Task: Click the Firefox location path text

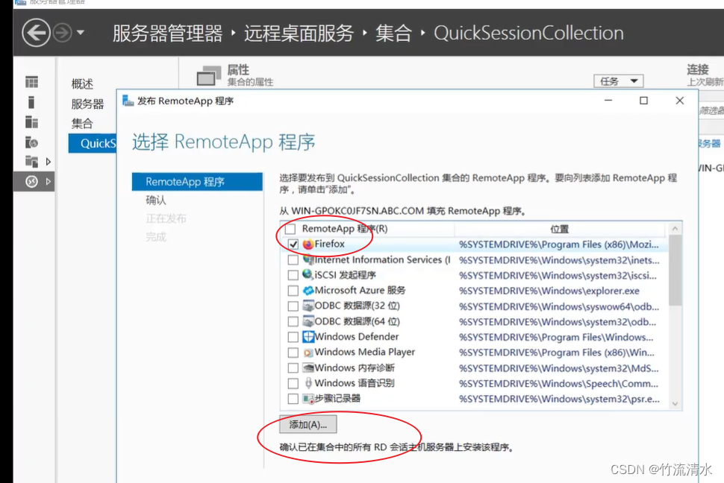Action: (x=558, y=244)
